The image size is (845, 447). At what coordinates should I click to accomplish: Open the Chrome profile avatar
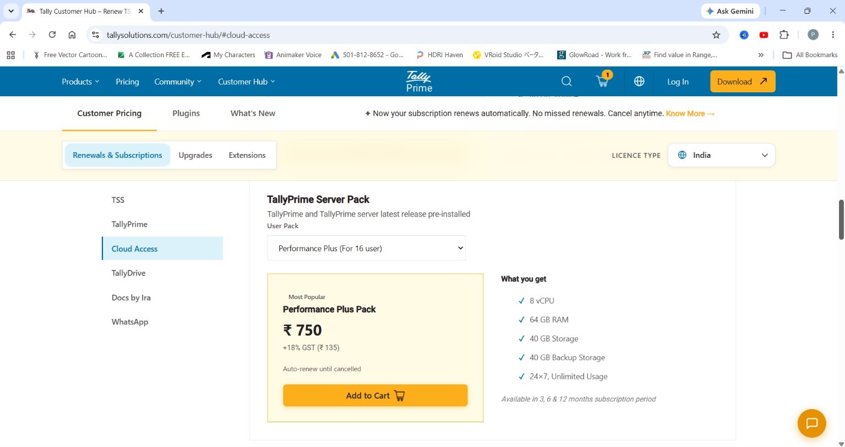[813, 35]
